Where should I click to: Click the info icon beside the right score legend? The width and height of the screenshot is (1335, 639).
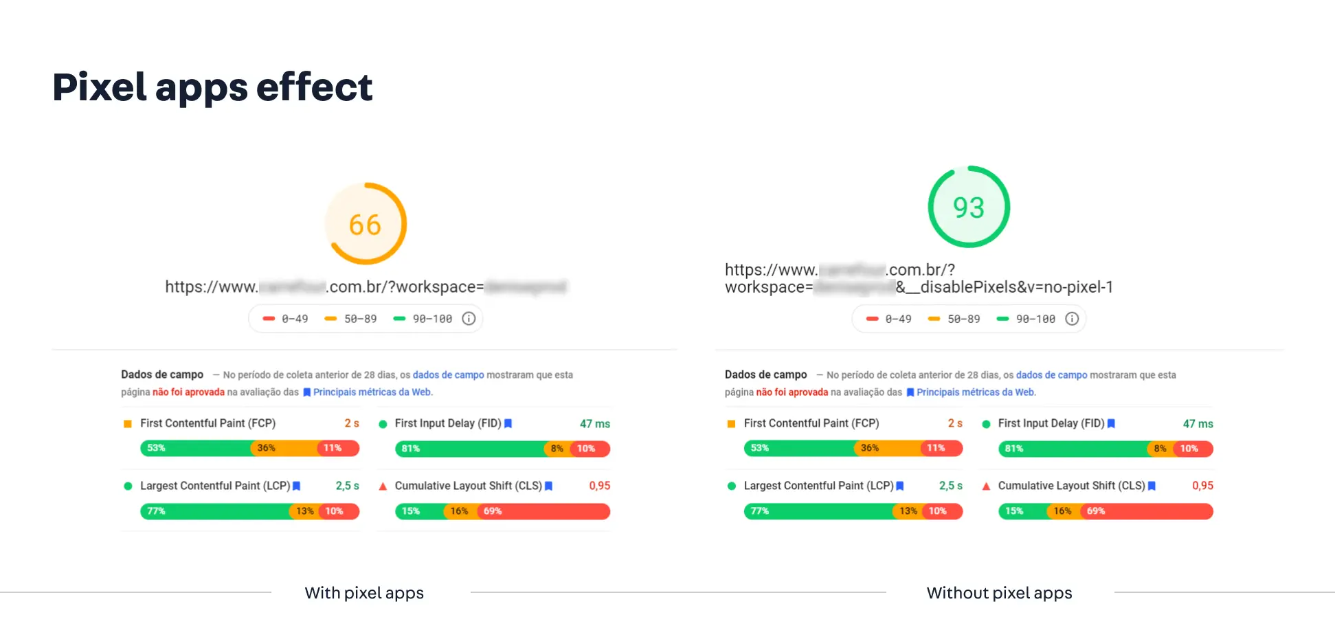1072,318
